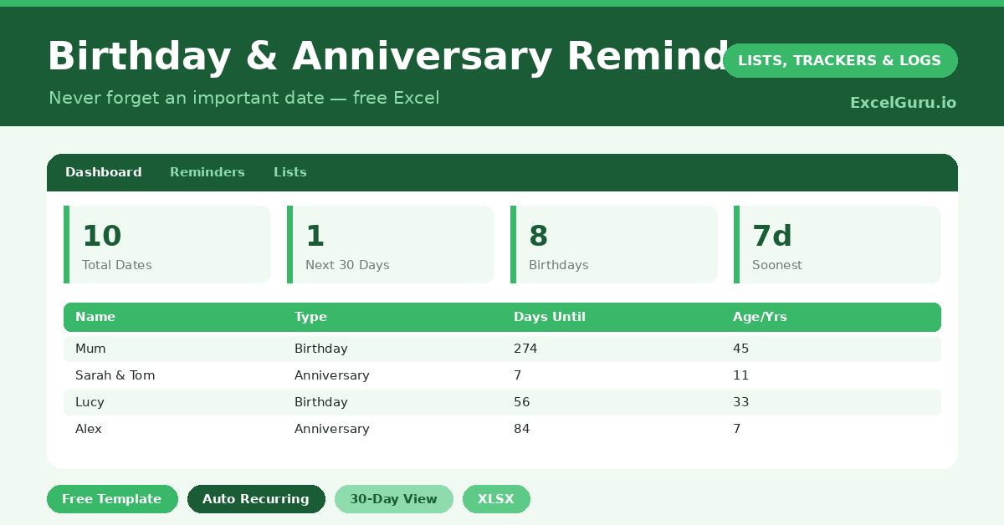Open the Lists tab

point(290,172)
